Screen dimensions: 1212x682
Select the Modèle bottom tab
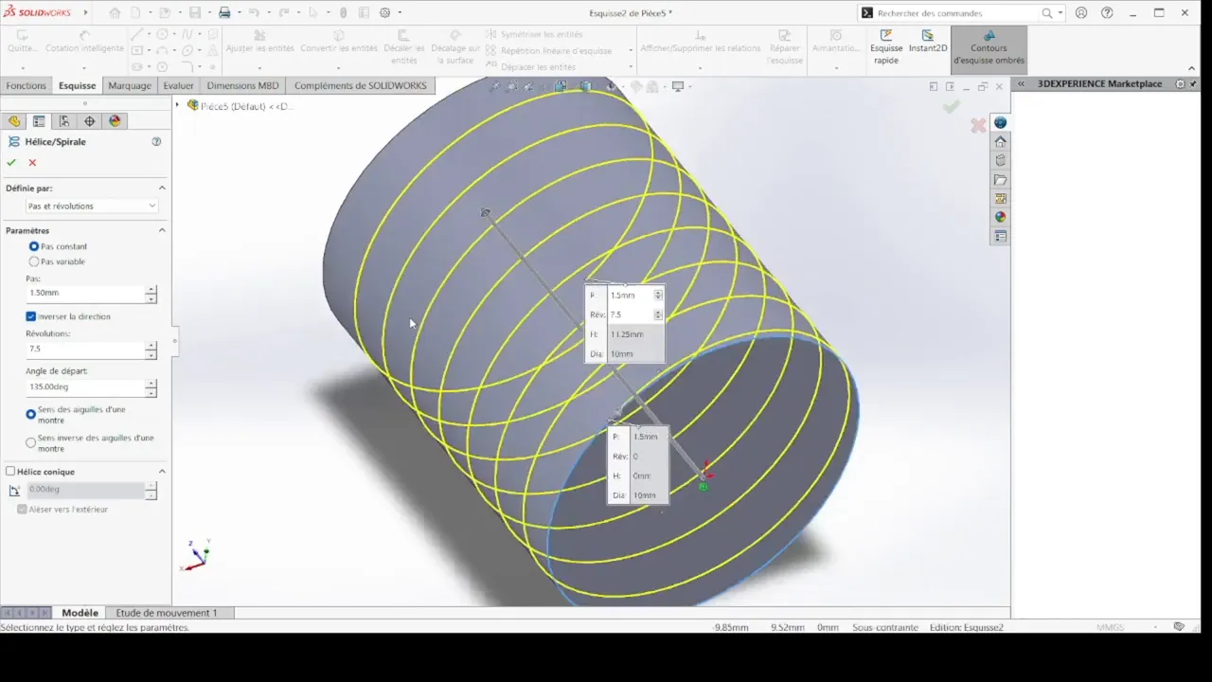80,613
